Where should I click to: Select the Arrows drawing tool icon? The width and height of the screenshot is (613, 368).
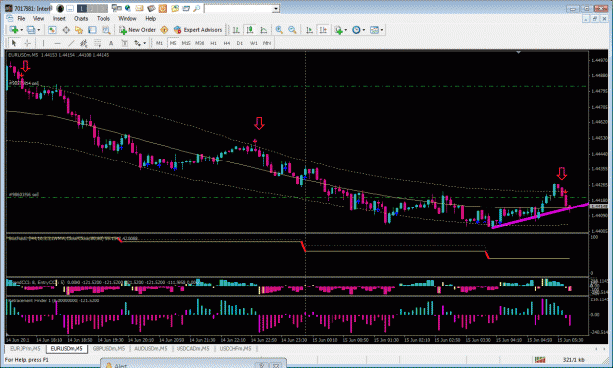click(x=137, y=43)
